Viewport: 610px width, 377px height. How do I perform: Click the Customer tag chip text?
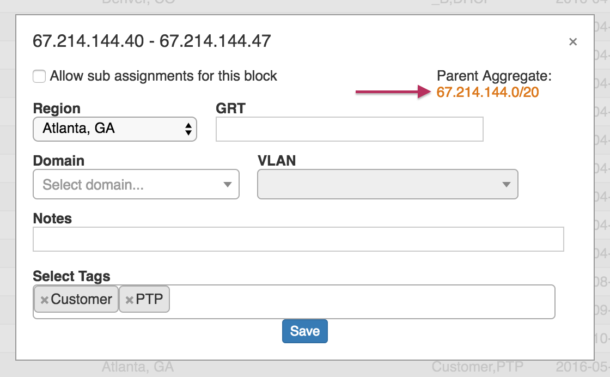[81, 299]
